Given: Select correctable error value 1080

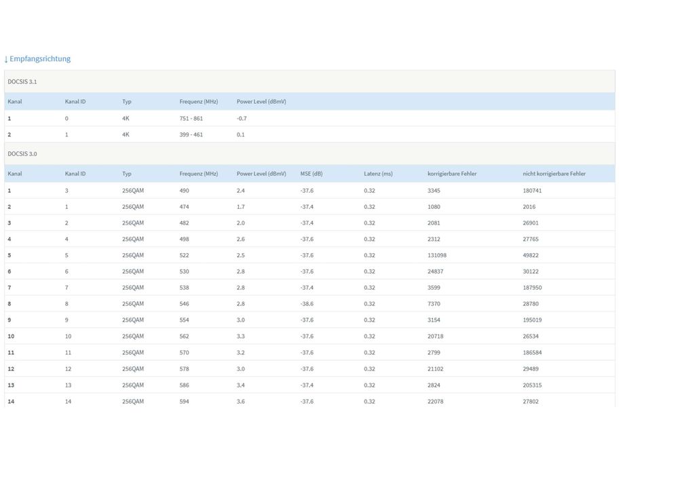Looking at the screenshot, I should click(434, 207).
